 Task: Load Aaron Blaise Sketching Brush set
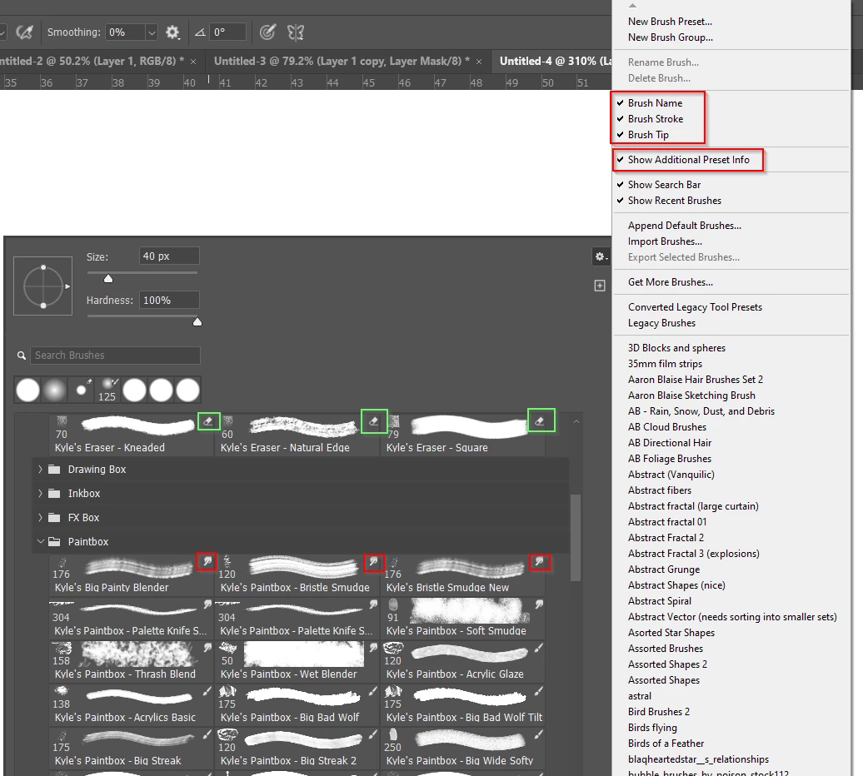pyautogui.click(x=691, y=395)
